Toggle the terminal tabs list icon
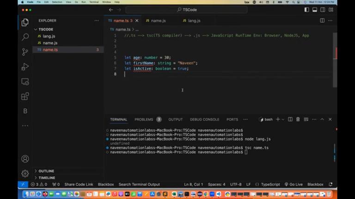Screen dimensions: 355x199 tap(306, 119)
